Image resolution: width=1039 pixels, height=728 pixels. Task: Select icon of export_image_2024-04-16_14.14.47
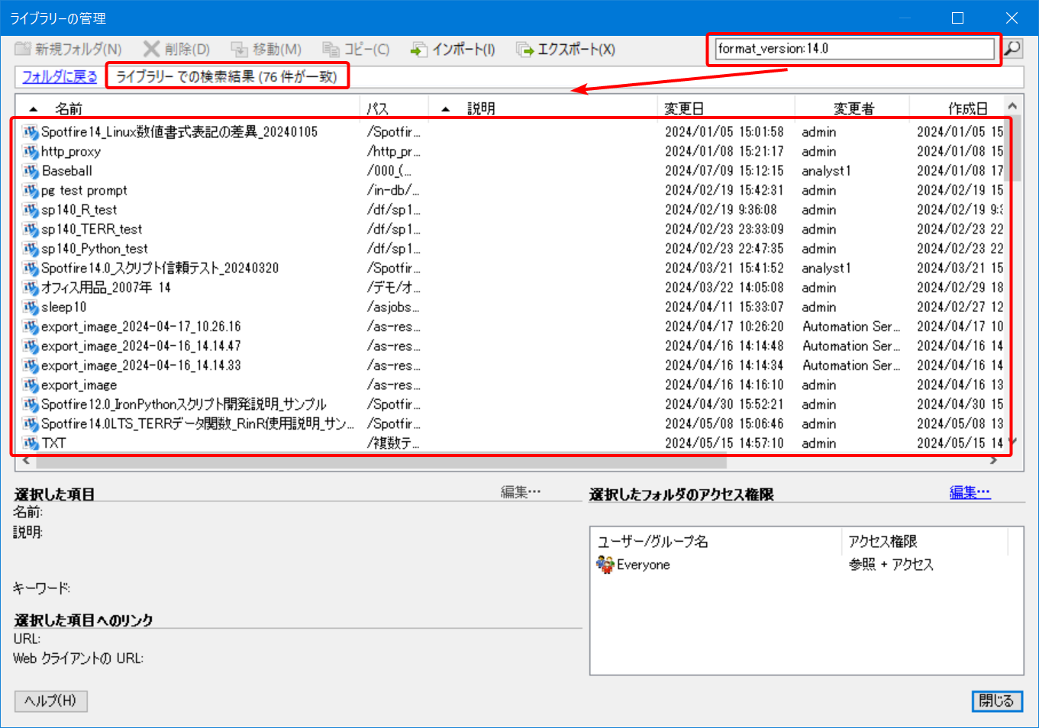click(31, 346)
